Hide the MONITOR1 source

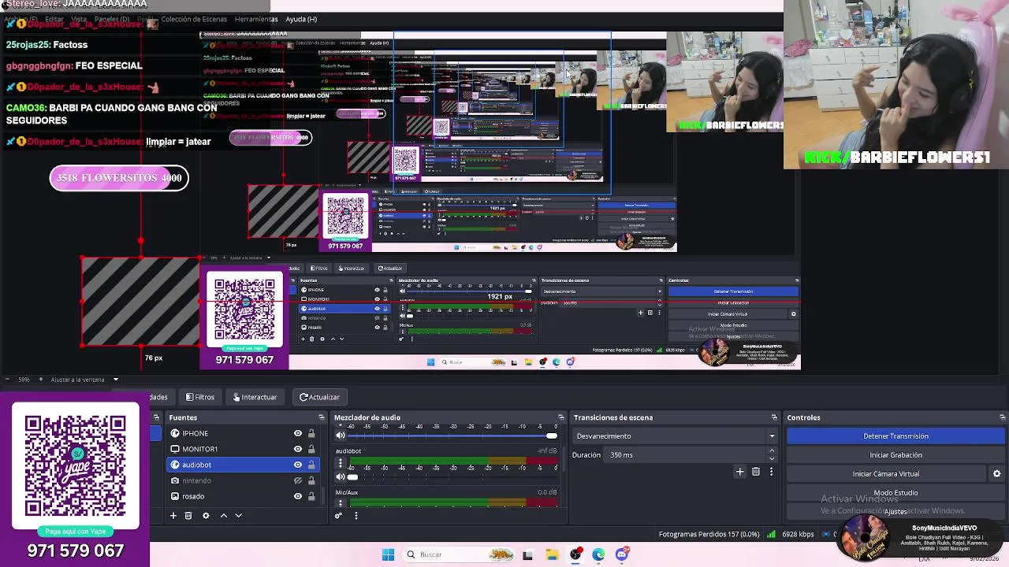pos(298,449)
